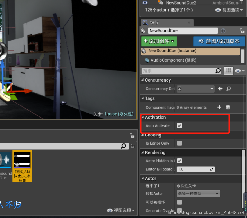The width and height of the screenshot is (247, 218).
Task: Click 蓝图/添加脚本 button
Action: tap(219, 41)
